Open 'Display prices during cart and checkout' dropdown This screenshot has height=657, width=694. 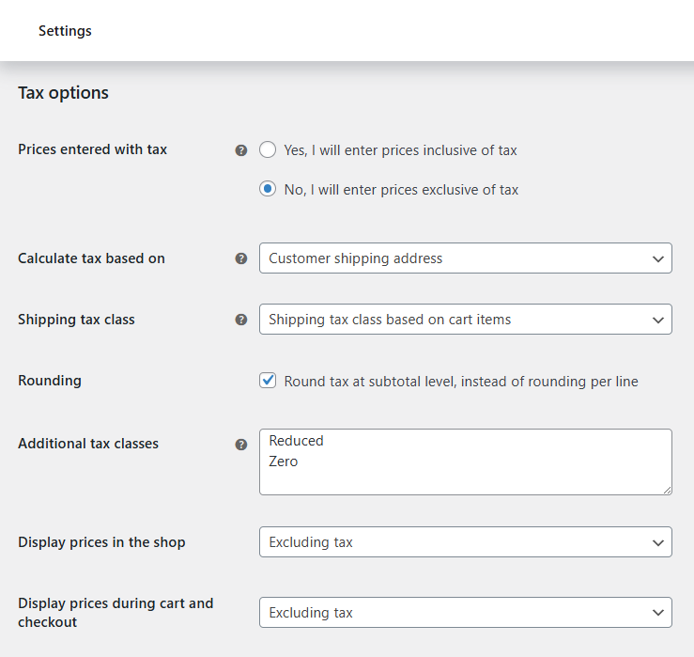click(466, 612)
